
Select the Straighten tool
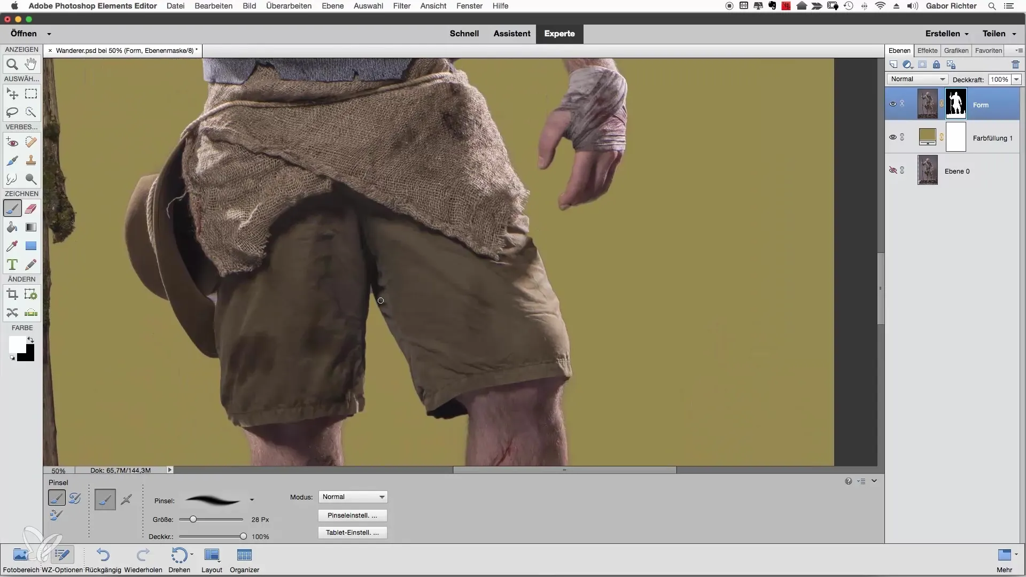(x=31, y=313)
